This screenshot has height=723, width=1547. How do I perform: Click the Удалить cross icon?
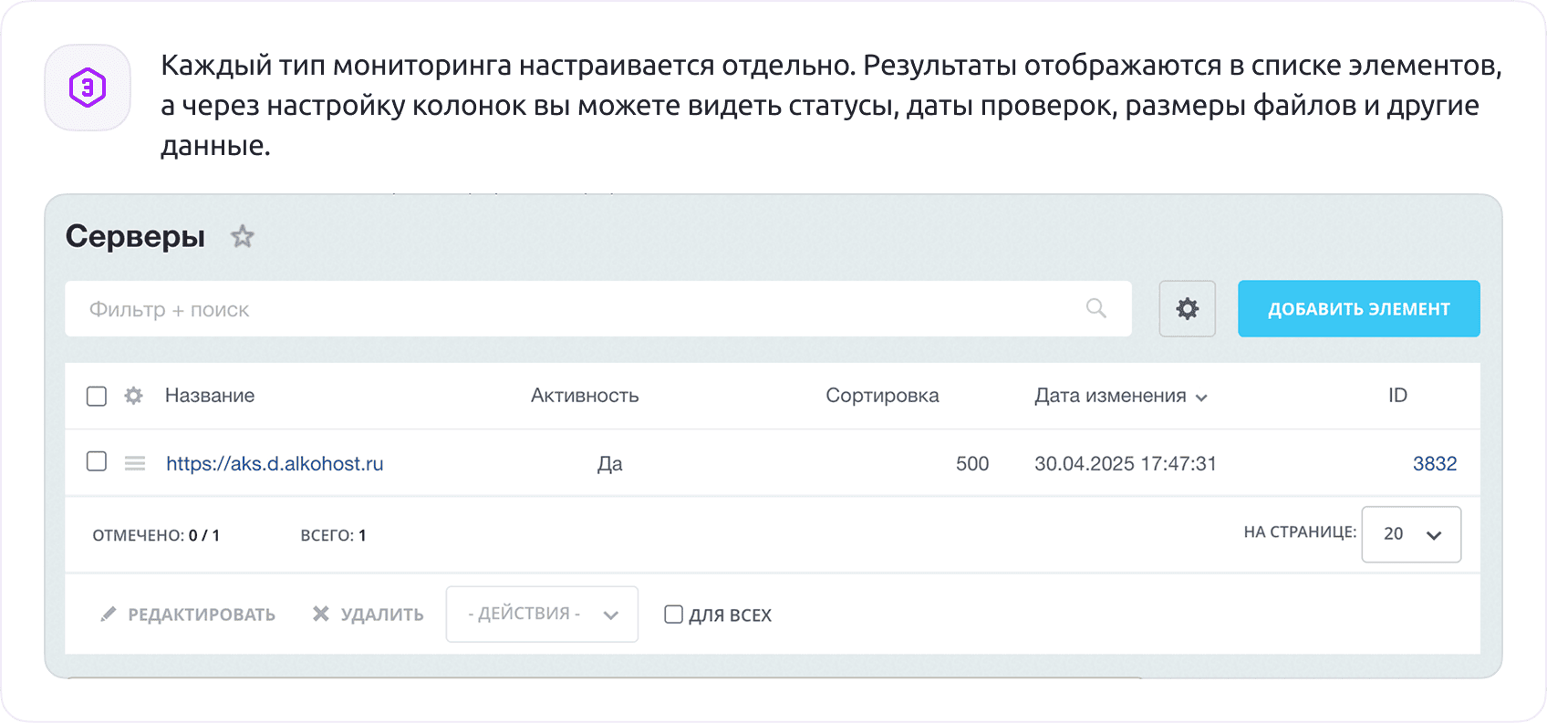[321, 614]
